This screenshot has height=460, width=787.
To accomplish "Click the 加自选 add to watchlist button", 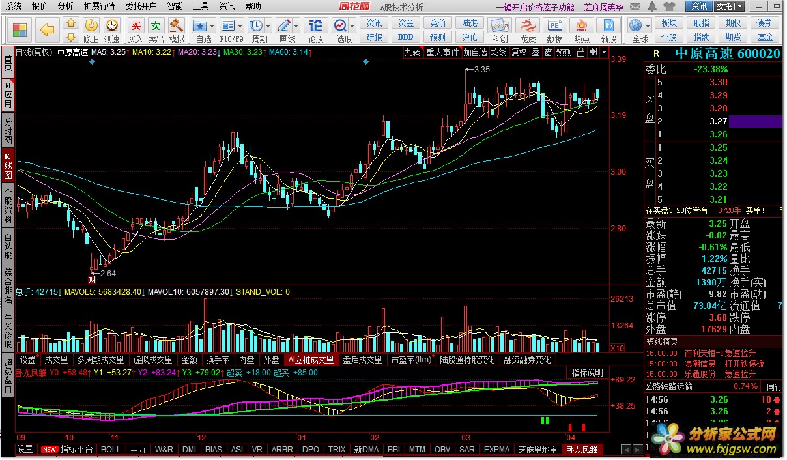I will (476, 52).
